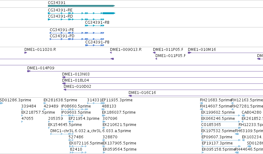Click the 527486 EST label
This screenshot has height=154, width=263.
click(76, 137)
